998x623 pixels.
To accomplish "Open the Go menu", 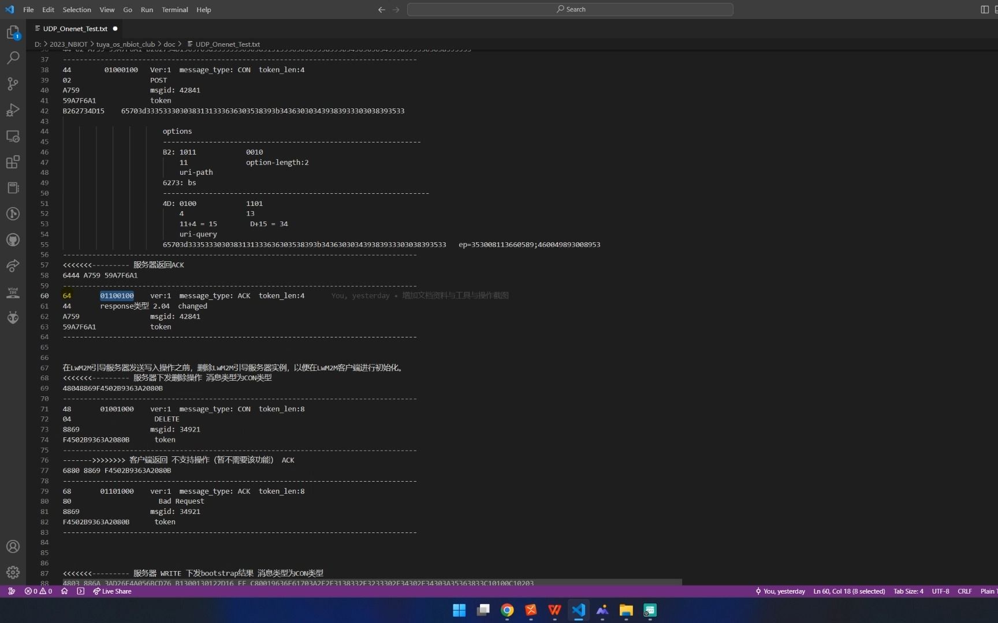I will point(128,9).
